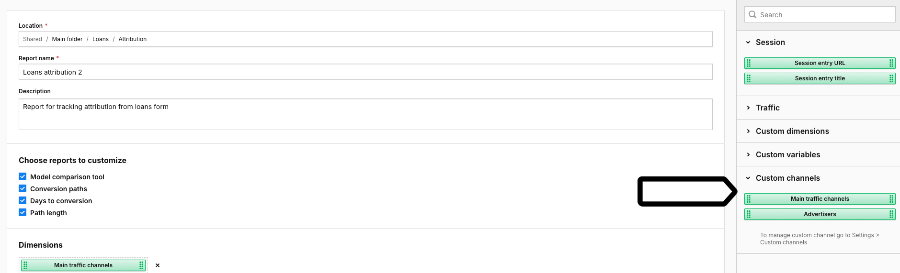Image resolution: width=900 pixels, height=273 pixels.
Task: Click the search magnifier icon
Action: (x=752, y=15)
